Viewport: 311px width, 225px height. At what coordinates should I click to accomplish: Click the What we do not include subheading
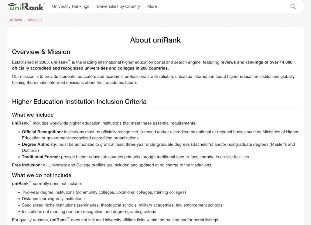pos(42,175)
